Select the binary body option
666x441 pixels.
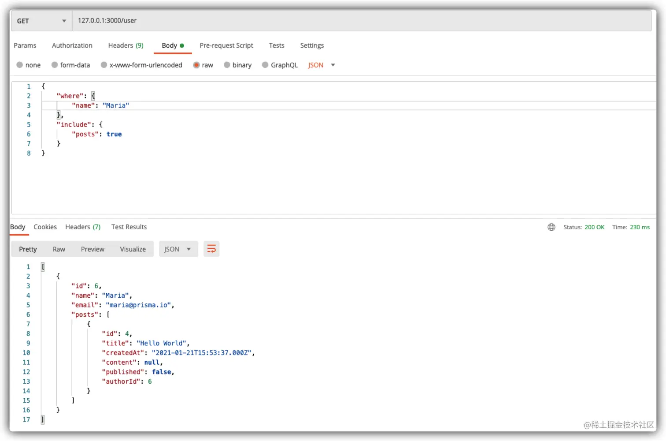pyautogui.click(x=227, y=65)
